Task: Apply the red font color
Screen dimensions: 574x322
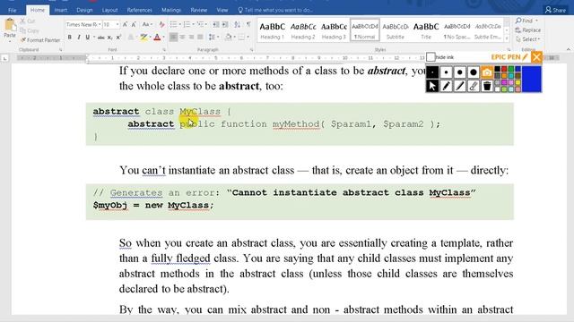Action: tap(157, 38)
